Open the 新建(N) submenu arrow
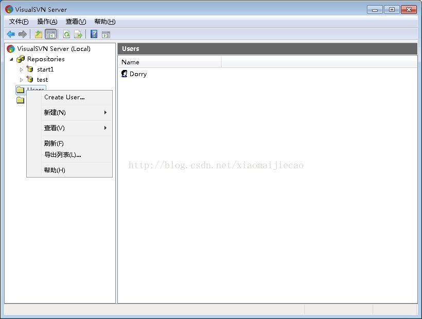This screenshot has width=422, height=319. point(105,113)
